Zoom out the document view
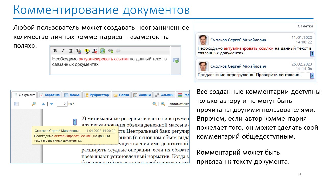Viewport: 326px width, 183px height. point(154,104)
